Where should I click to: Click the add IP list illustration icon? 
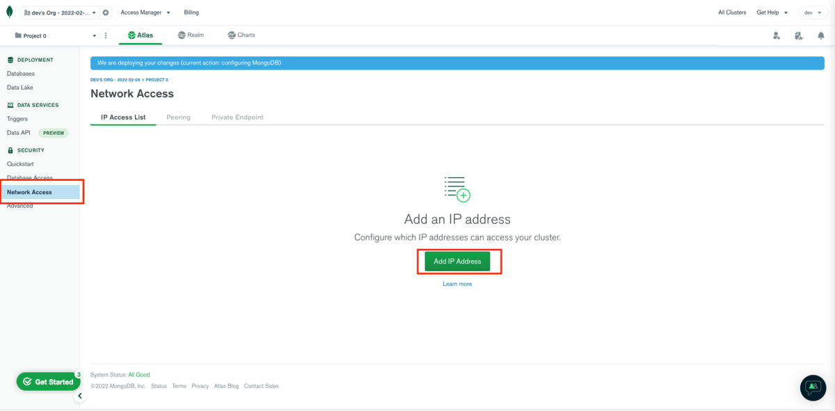[x=457, y=188]
